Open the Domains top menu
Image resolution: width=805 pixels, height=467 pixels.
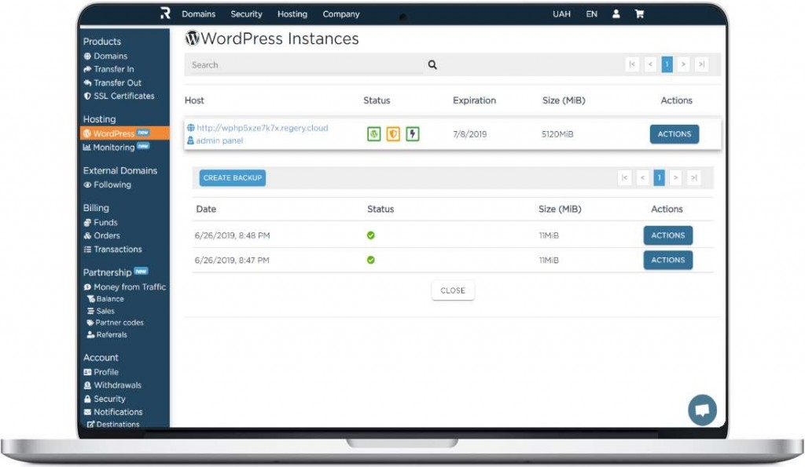tap(198, 14)
